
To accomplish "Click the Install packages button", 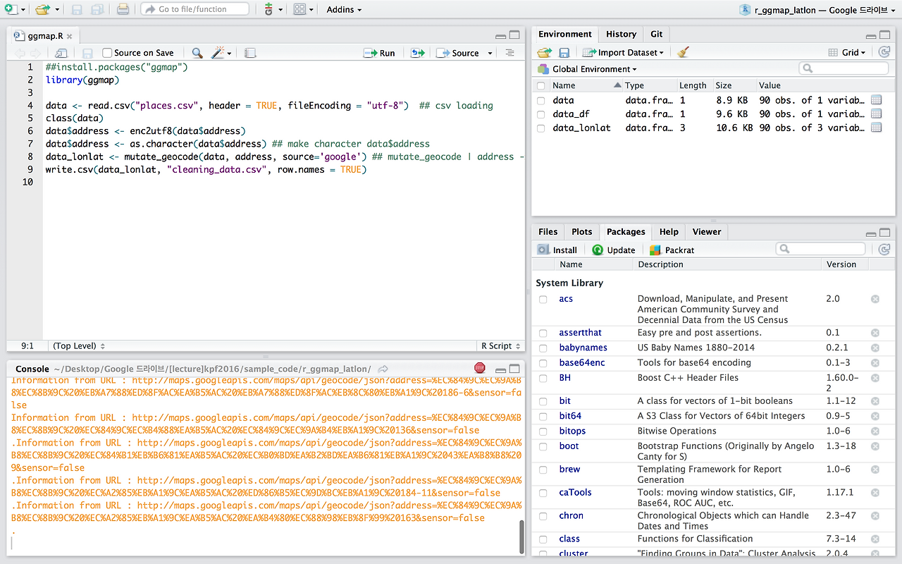I will (557, 250).
